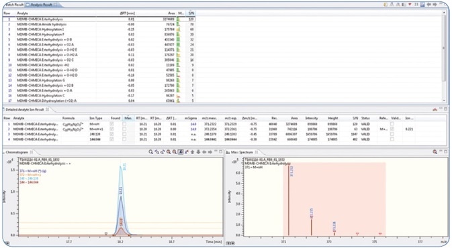Check Man. checkbox for the 248.138 ion row

point(124,134)
